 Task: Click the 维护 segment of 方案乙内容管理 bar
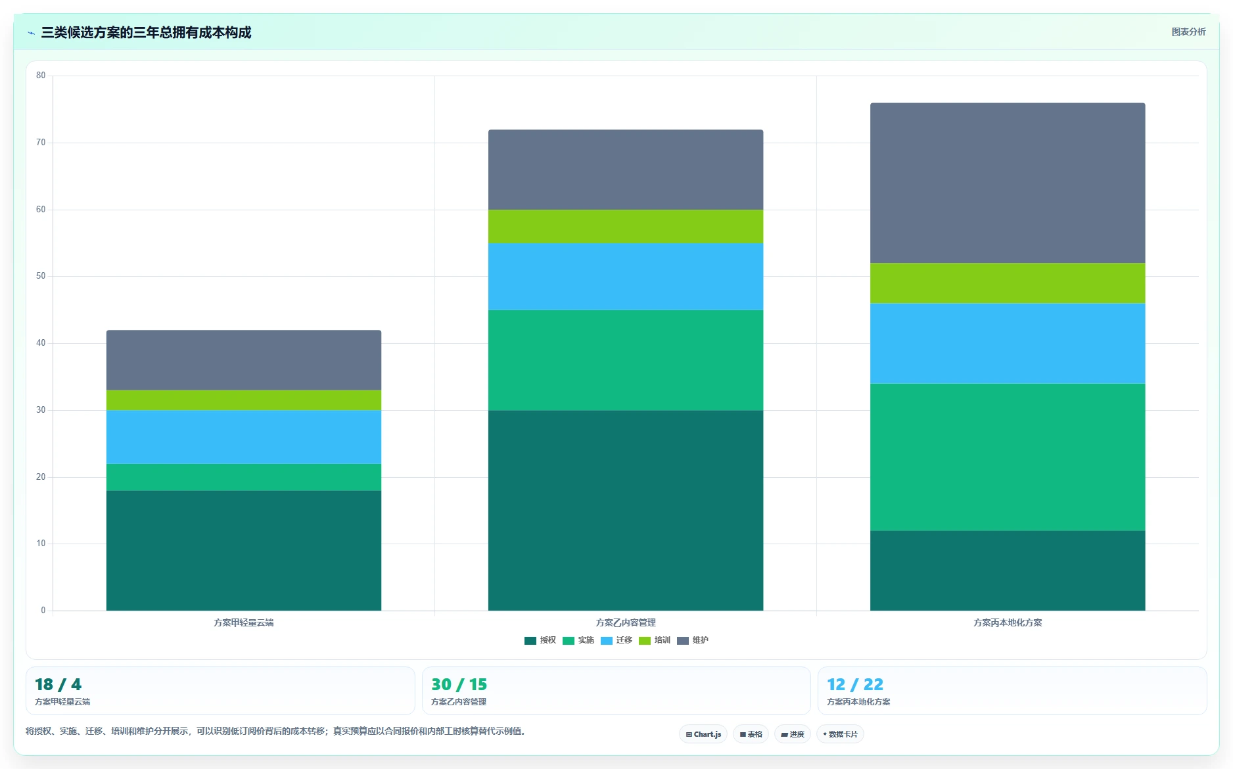pyautogui.click(x=626, y=170)
